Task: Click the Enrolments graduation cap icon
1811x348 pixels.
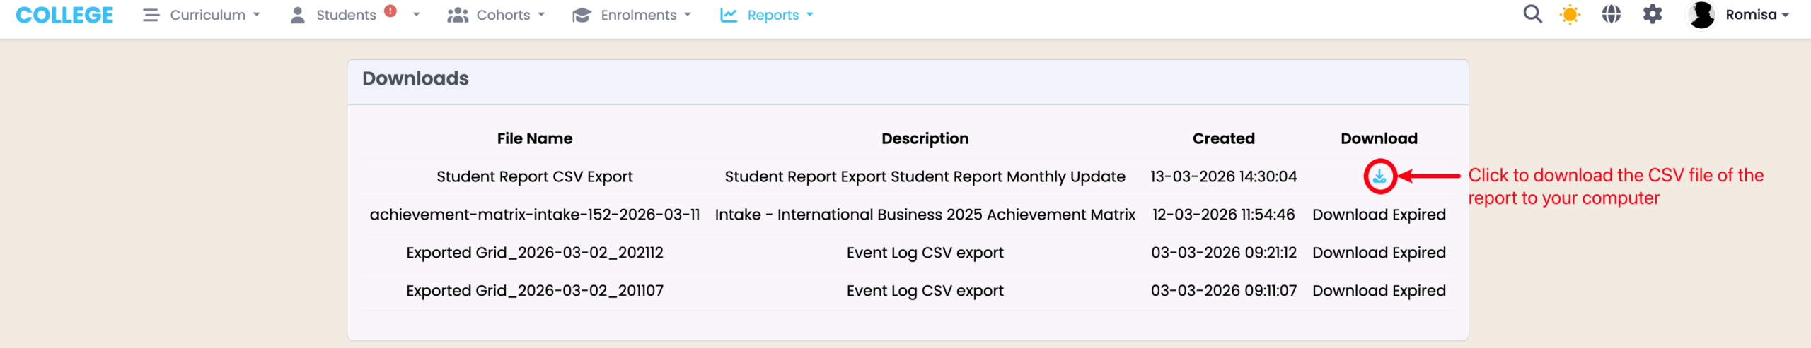Action: pos(582,15)
